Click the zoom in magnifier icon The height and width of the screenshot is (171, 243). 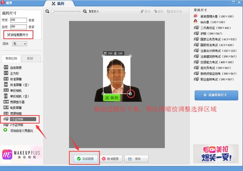[85, 11]
